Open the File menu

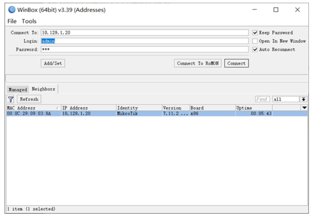(12, 21)
